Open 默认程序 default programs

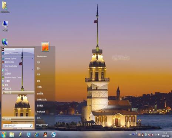pyautogui.click(x=40, y=106)
